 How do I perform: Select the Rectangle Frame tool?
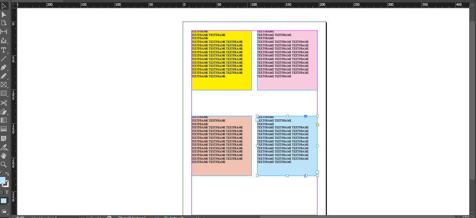pos(4,85)
